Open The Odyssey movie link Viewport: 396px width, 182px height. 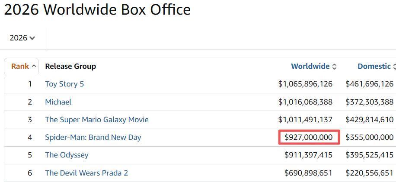tap(67, 155)
